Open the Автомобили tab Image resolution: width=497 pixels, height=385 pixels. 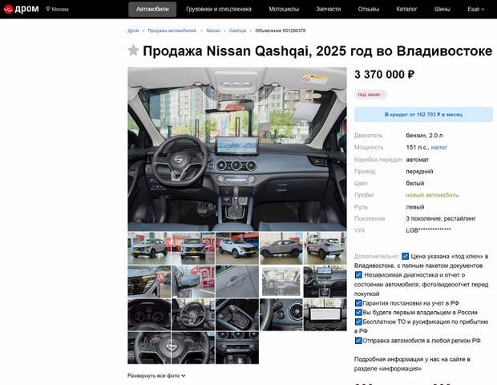coord(152,9)
